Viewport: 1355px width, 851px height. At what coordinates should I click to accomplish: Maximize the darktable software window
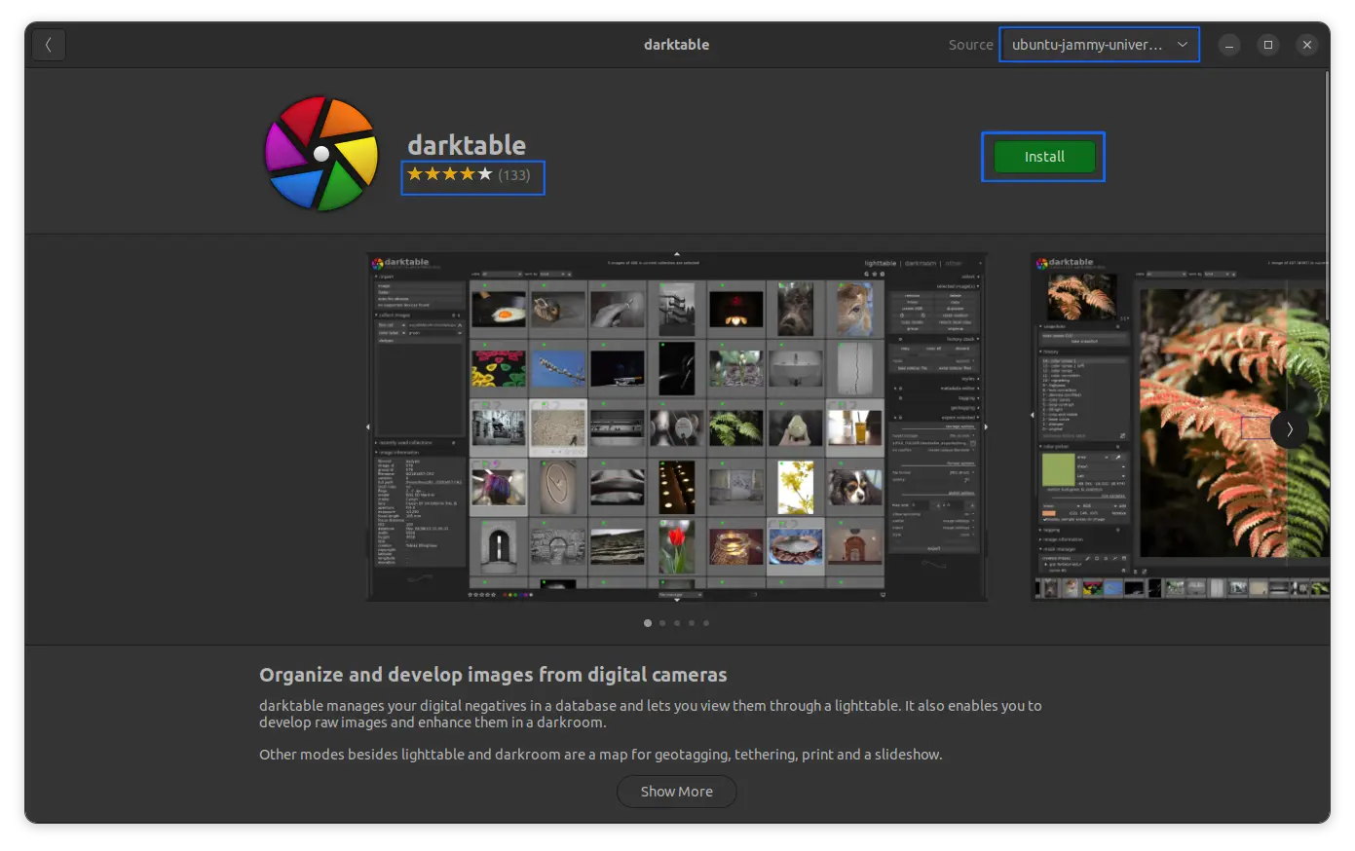tap(1268, 45)
